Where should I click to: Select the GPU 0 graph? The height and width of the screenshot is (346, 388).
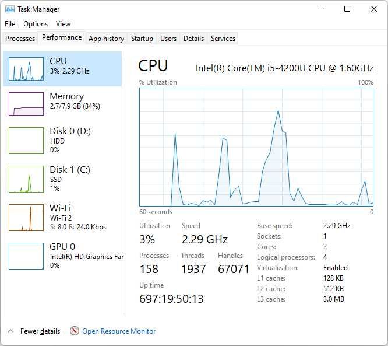click(26, 256)
